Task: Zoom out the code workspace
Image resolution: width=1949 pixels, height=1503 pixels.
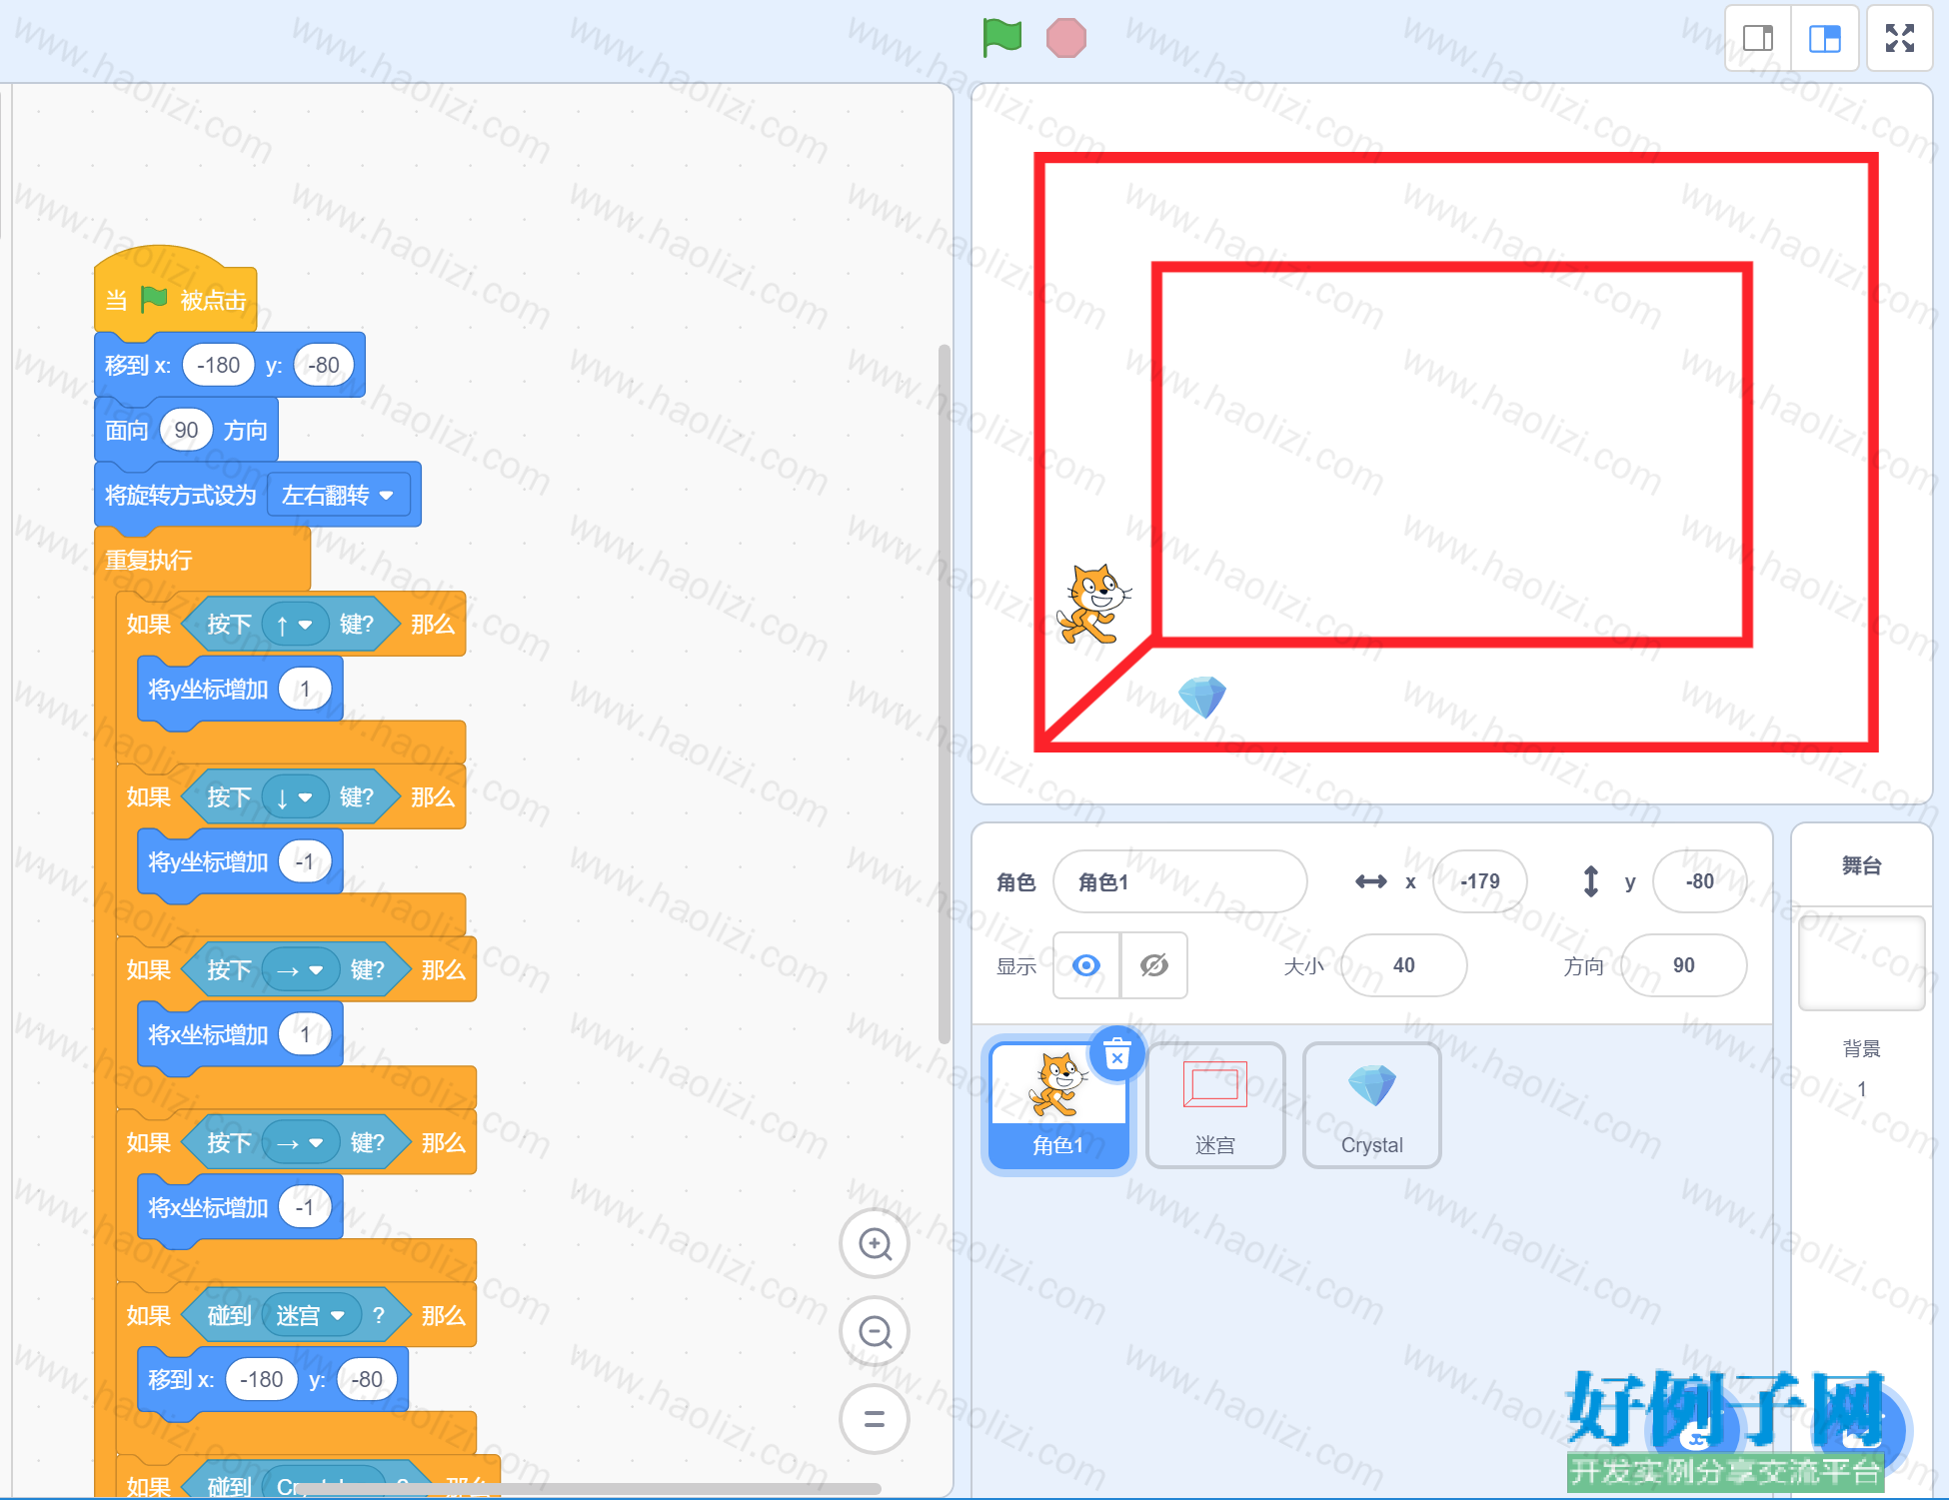Action: (x=875, y=1332)
